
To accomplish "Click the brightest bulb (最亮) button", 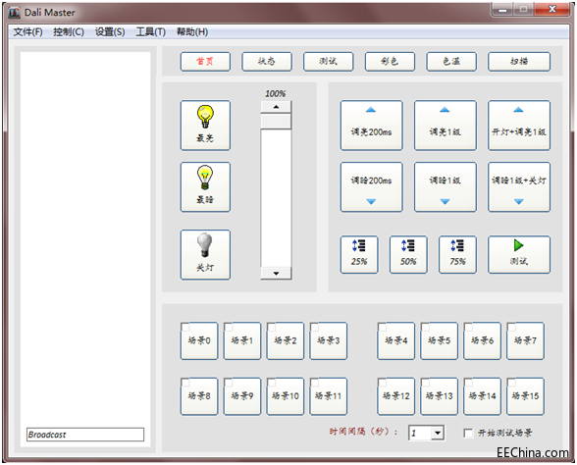I will [x=205, y=126].
